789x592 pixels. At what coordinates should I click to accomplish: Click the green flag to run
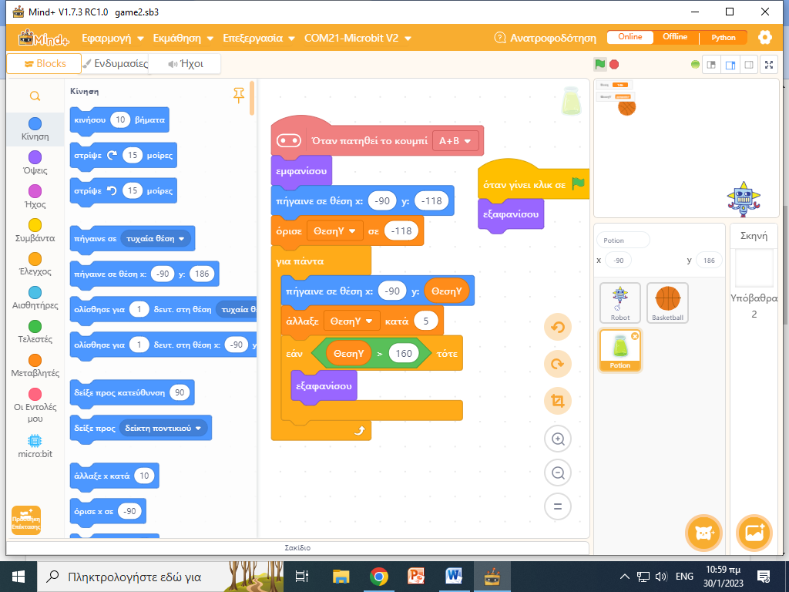[x=599, y=64]
